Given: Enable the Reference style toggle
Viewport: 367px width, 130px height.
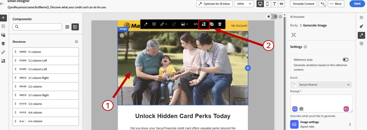Looking at the screenshot, I should pos(345,60).
